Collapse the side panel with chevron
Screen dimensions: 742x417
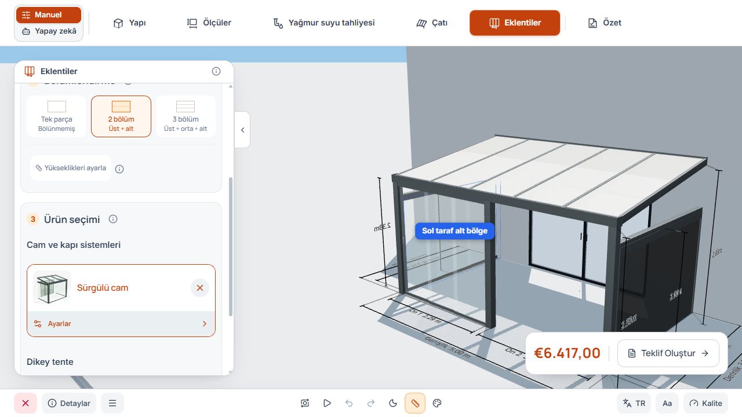[x=242, y=130]
